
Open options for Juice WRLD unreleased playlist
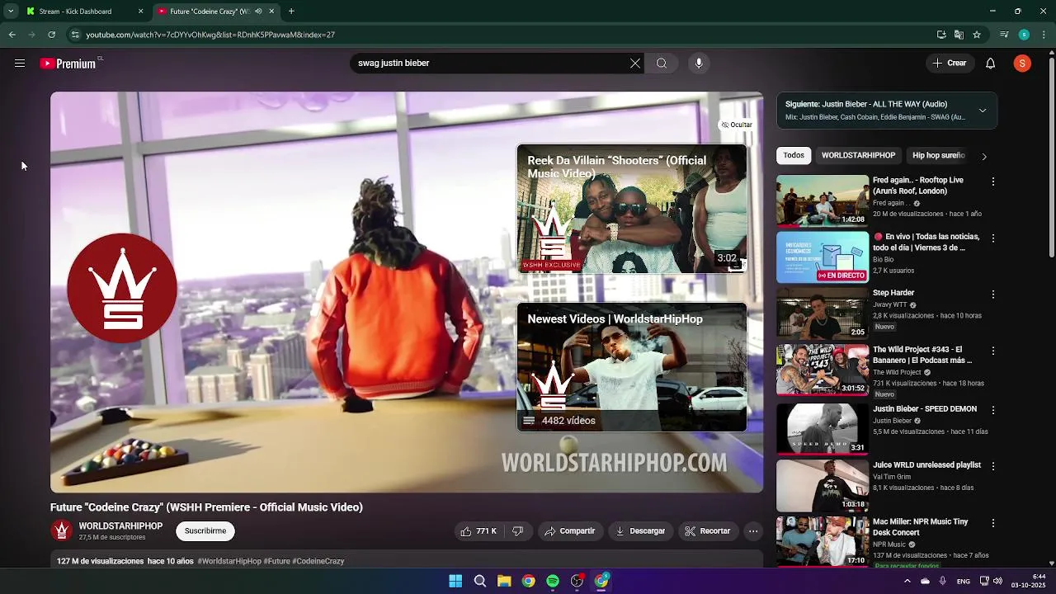[993, 466]
